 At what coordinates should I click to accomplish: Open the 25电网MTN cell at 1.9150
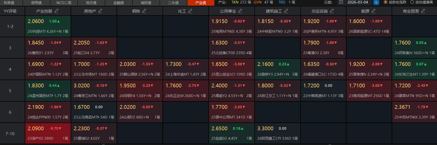[x=232, y=26]
